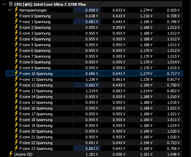
Task: Click the lightning icon for E-core 15 Spannung
Action: pyautogui.click(x=16, y=102)
